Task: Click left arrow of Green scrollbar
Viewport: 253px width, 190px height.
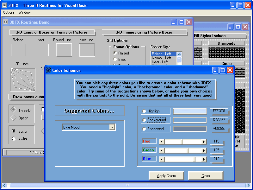Action: [162, 151]
